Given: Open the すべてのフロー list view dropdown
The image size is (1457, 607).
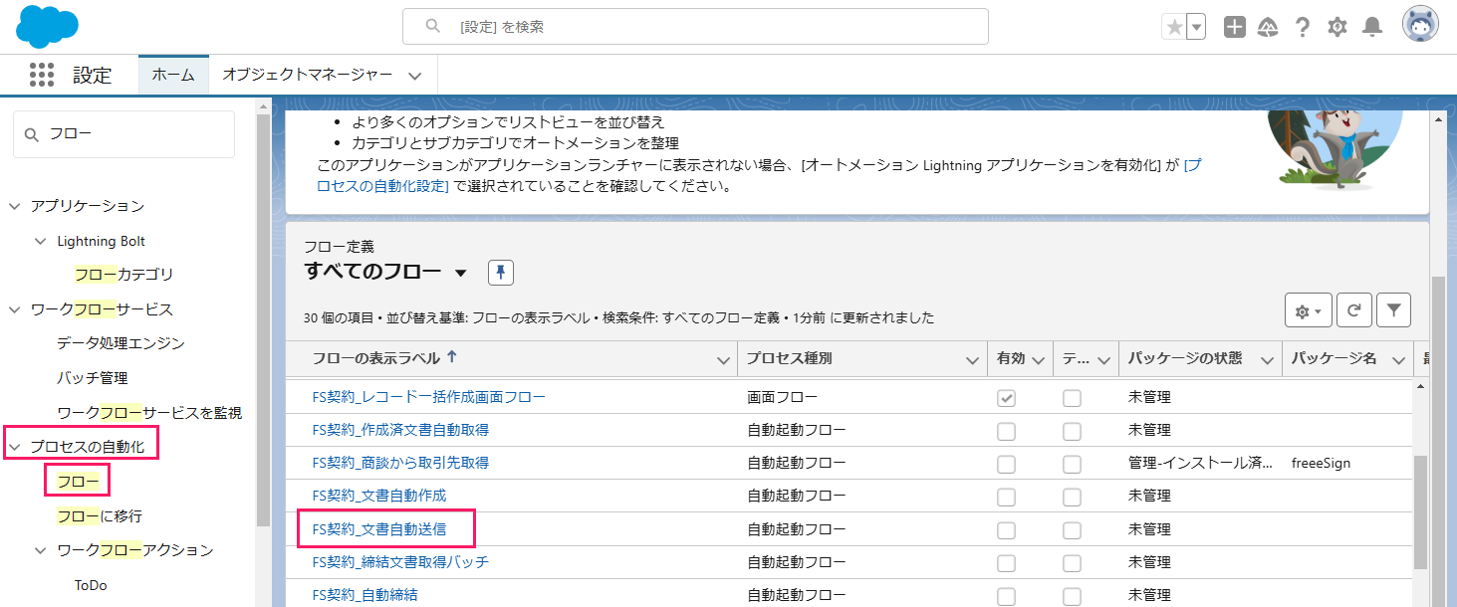Looking at the screenshot, I should tap(460, 273).
